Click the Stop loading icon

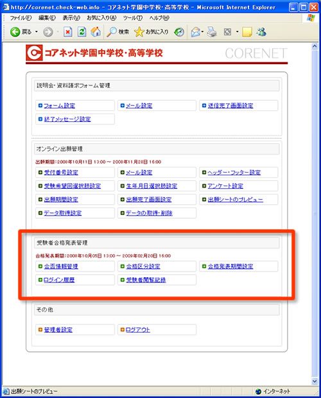tap(68, 32)
